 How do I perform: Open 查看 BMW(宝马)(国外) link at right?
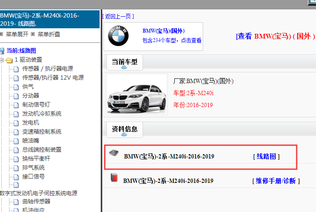(x=276, y=36)
